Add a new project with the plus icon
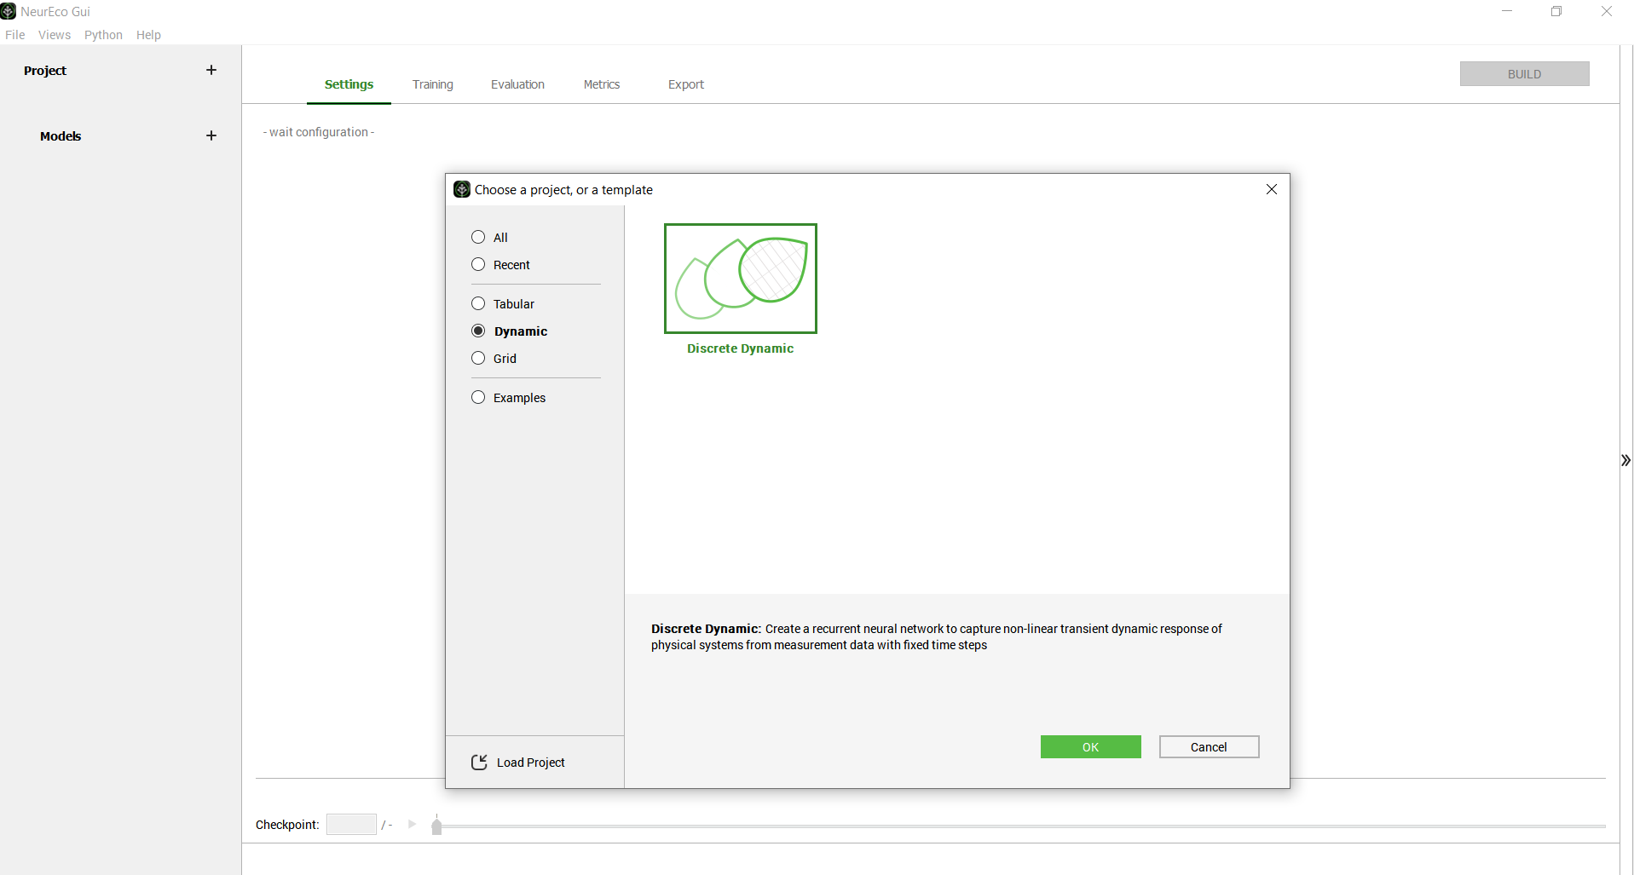This screenshot has height=875, width=1634. (x=211, y=70)
